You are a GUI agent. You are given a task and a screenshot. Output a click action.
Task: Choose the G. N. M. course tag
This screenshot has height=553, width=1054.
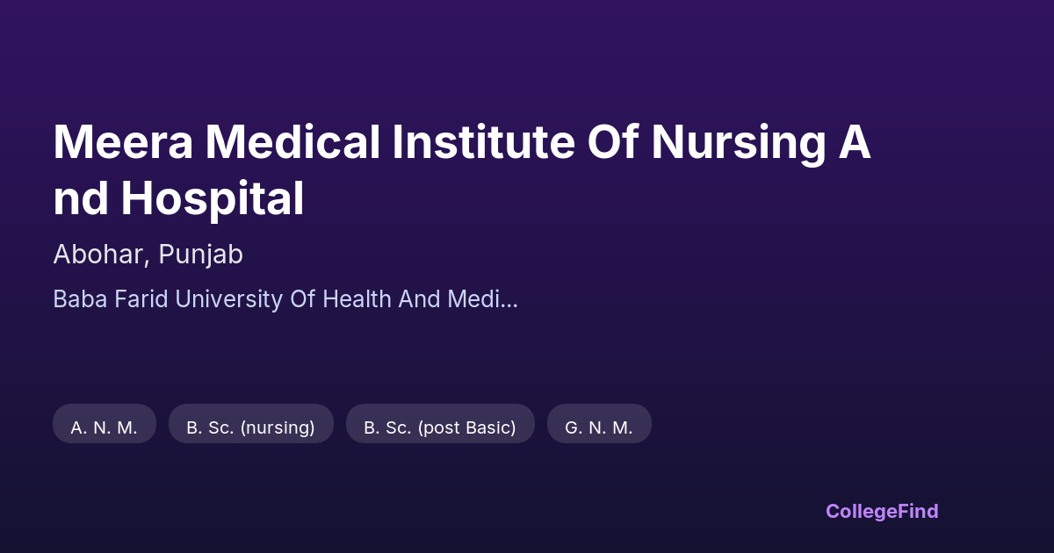[x=599, y=427]
